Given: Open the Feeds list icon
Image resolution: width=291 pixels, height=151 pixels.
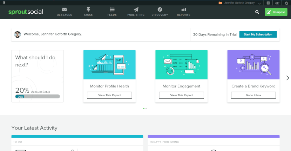Looking at the screenshot, I should (112, 9).
